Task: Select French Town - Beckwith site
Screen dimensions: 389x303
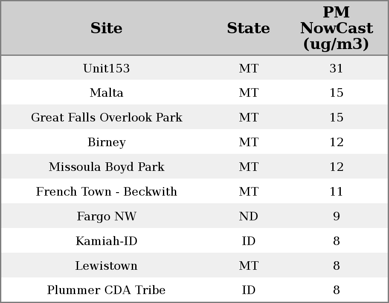Action: click(x=106, y=192)
